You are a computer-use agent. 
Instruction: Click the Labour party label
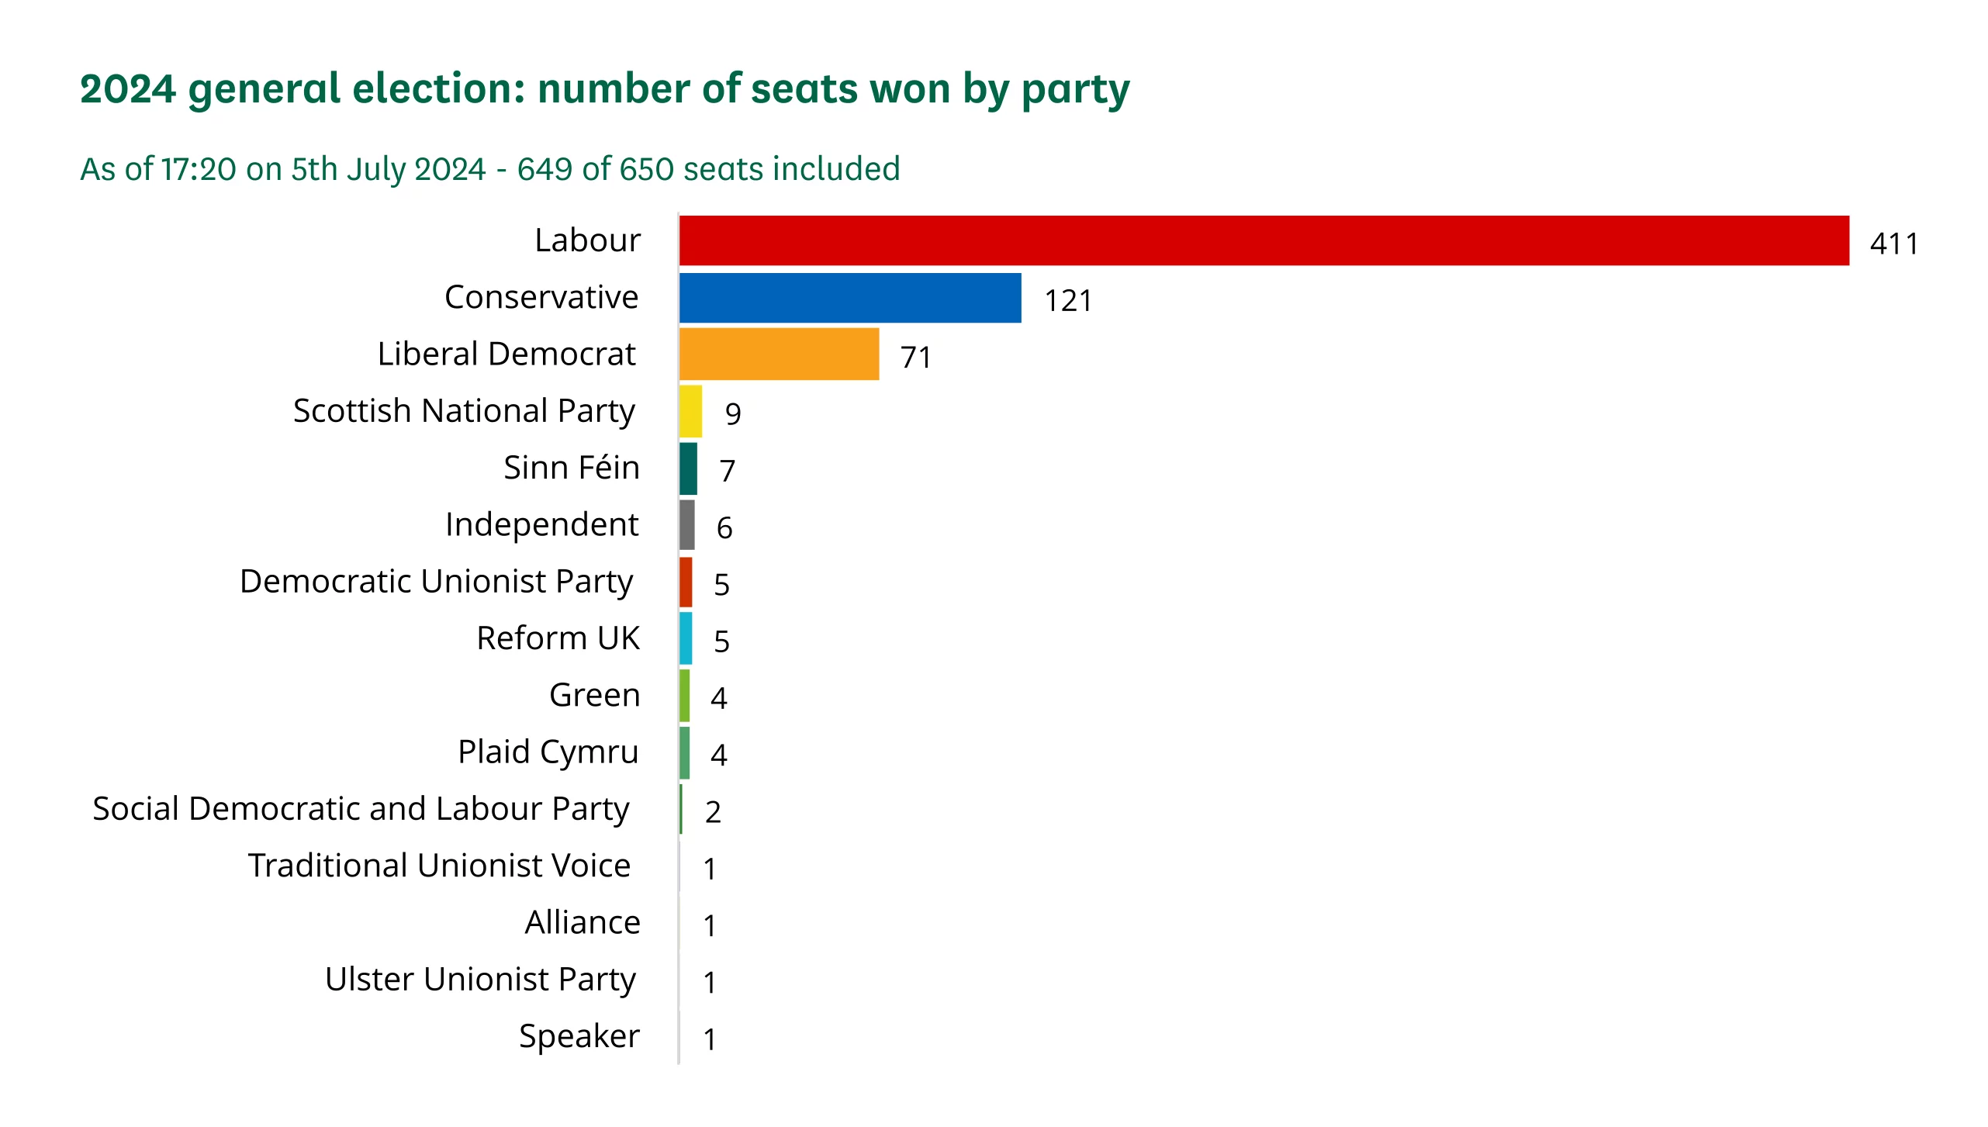point(587,240)
